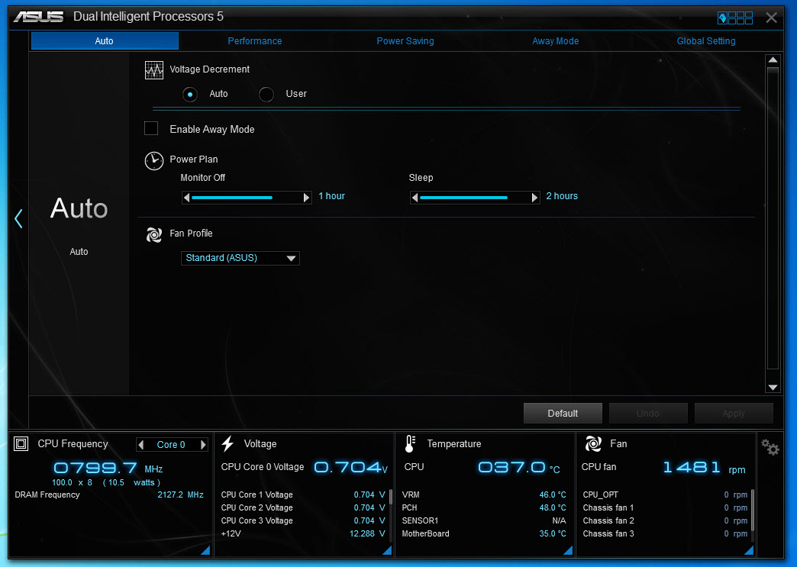
Task: Click the PCH temperature row
Action: (484, 507)
